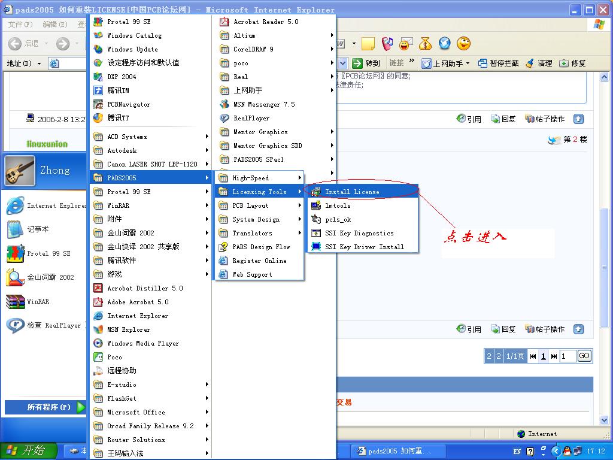
Task: Click Windows Media Player icon
Action: tap(98, 343)
